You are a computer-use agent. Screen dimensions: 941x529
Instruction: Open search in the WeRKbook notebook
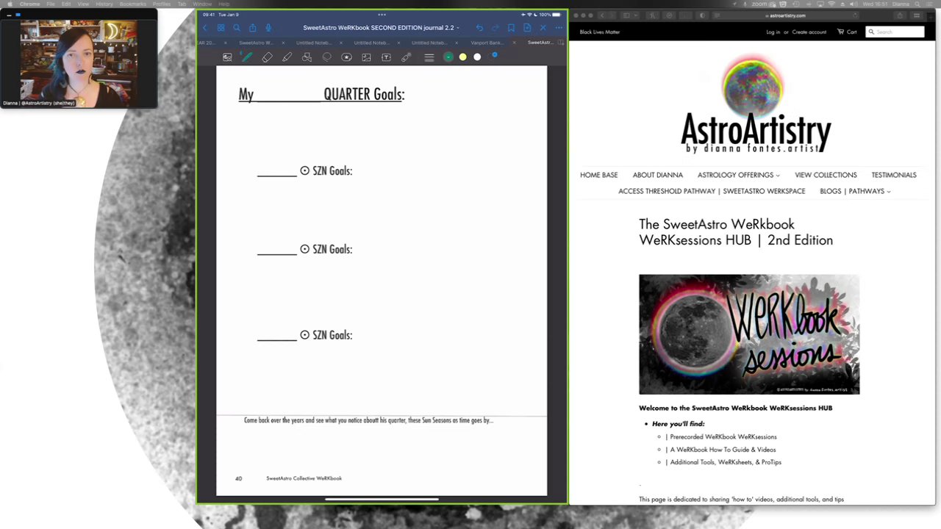(237, 28)
